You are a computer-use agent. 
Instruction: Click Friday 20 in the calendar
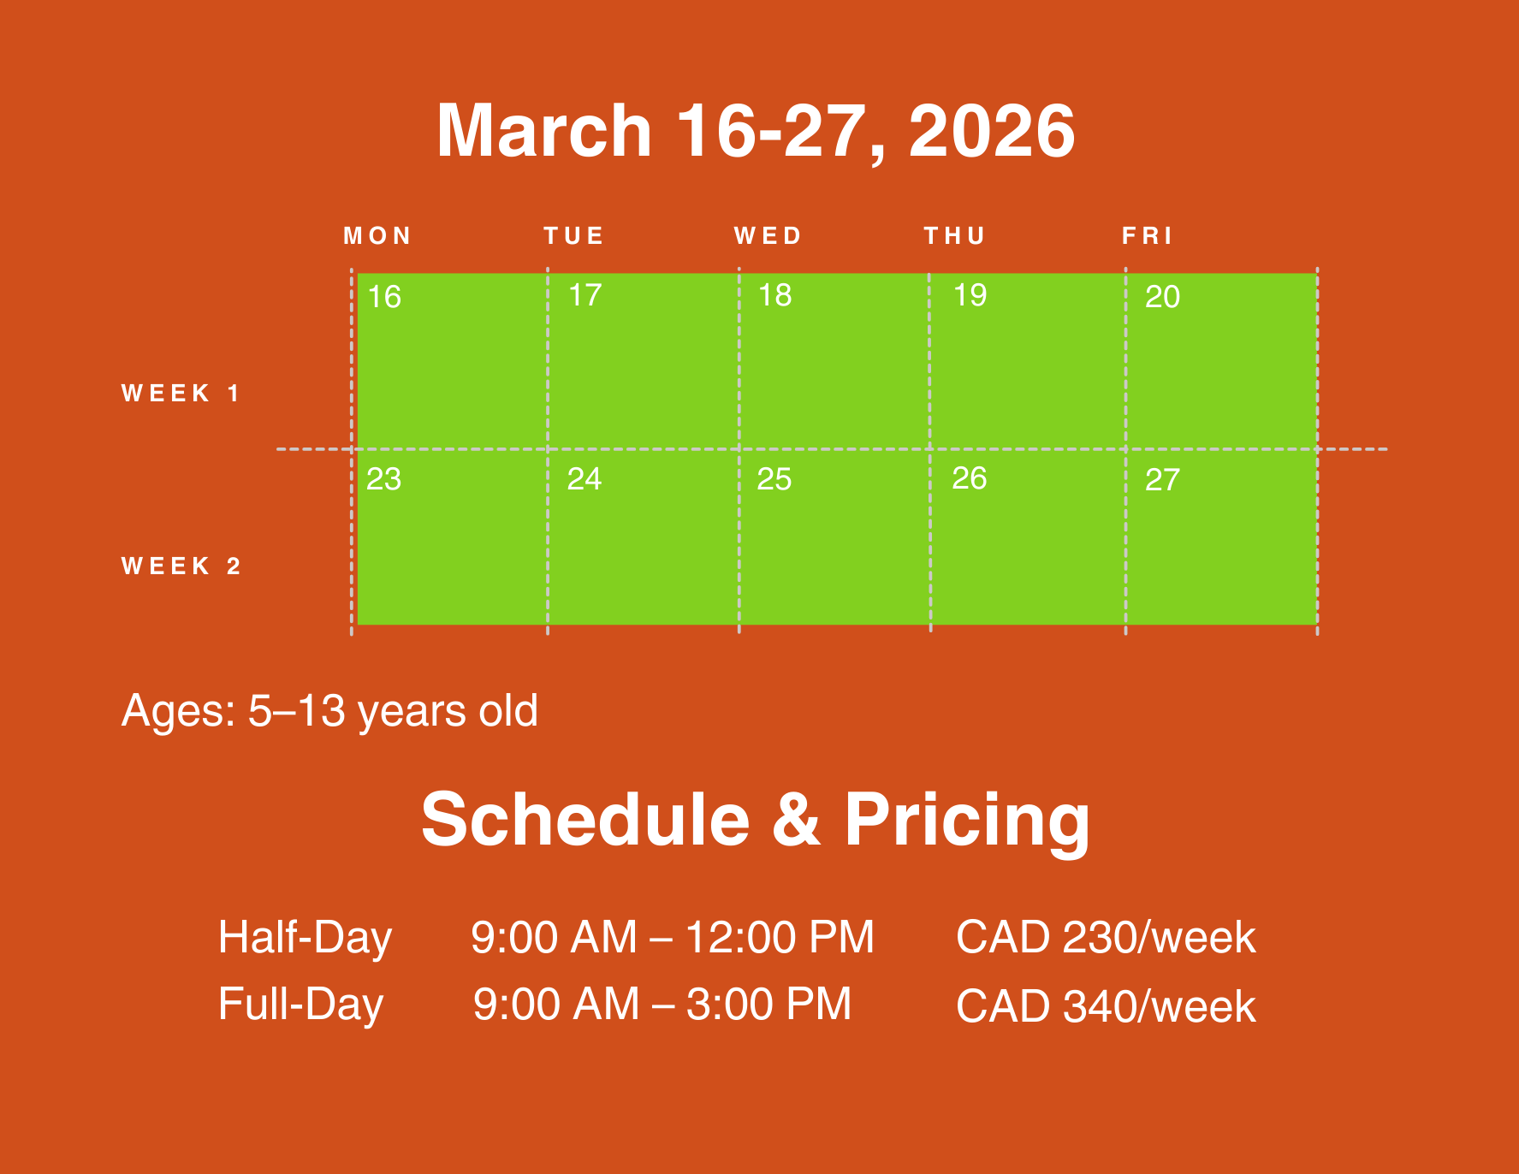point(1221,360)
